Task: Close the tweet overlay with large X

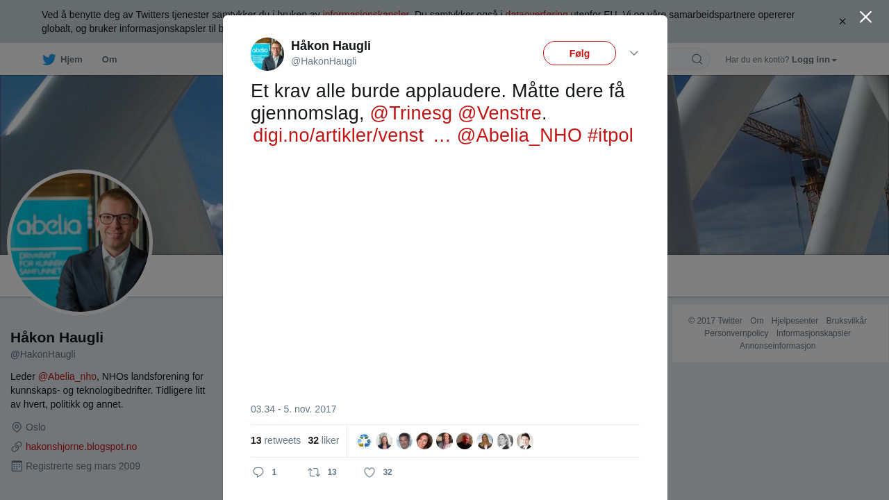Action: [865, 17]
